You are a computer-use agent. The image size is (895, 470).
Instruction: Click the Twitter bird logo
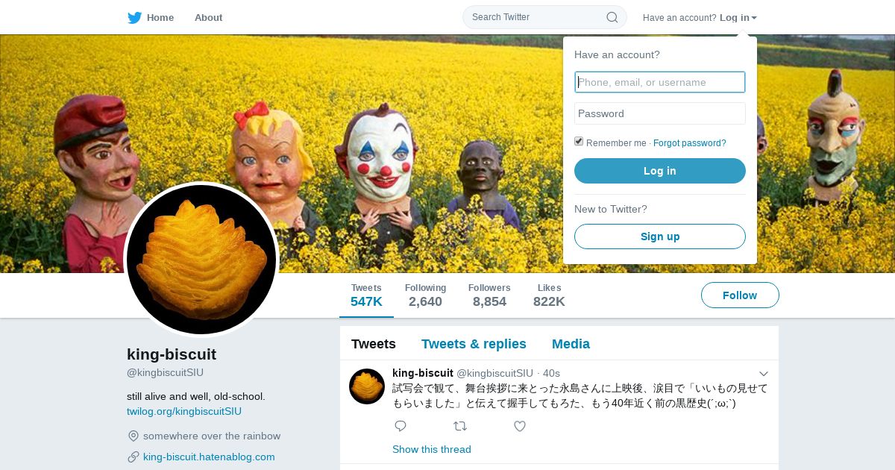coord(134,18)
